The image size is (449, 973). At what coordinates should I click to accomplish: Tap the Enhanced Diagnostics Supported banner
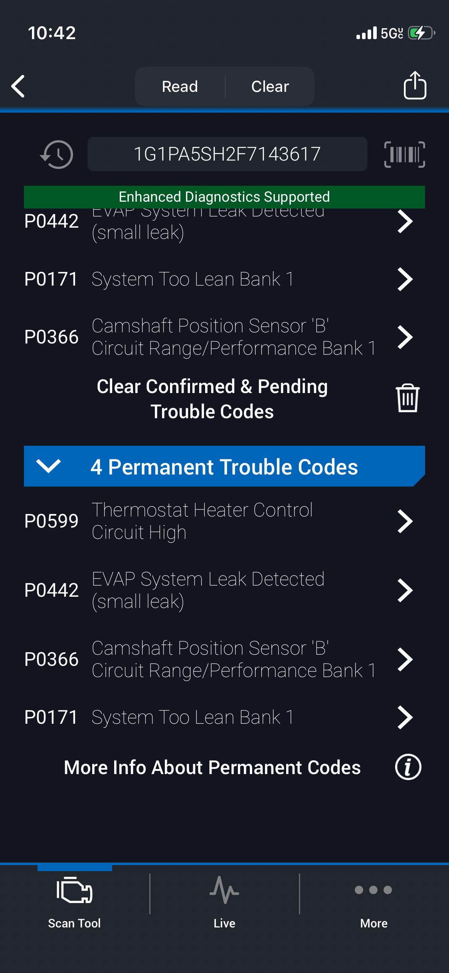[x=224, y=197]
